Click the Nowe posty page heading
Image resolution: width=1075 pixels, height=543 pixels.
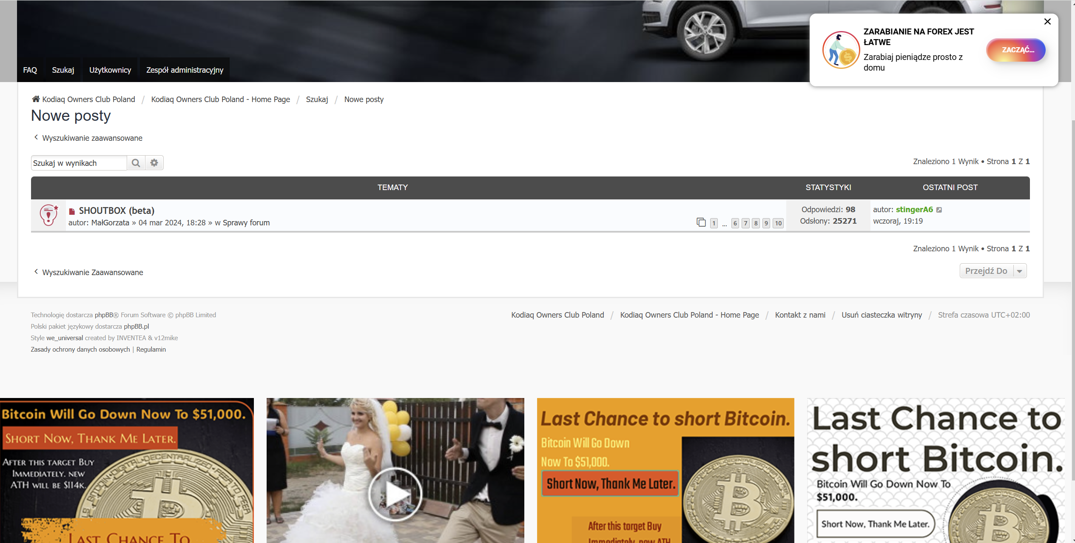pyautogui.click(x=71, y=116)
